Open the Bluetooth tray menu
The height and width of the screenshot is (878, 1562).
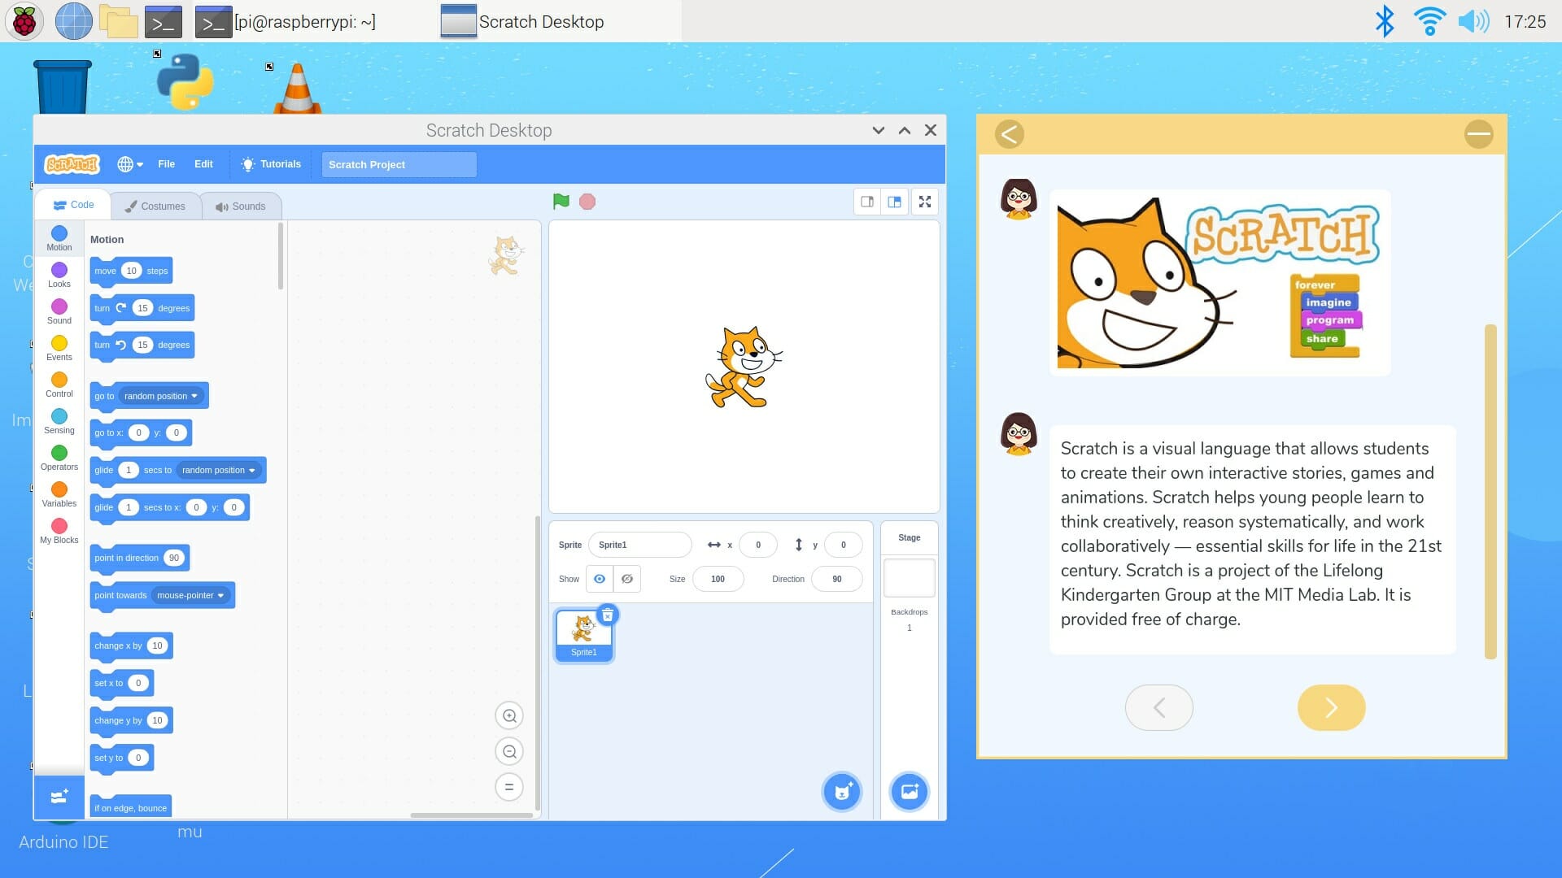pyautogui.click(x=1384, y=21)
